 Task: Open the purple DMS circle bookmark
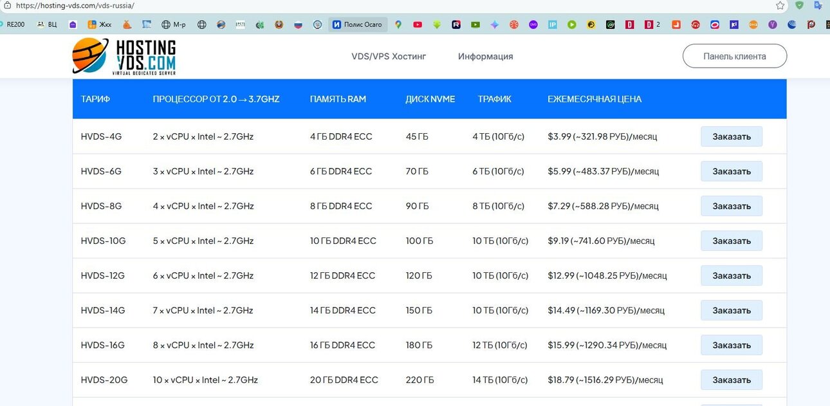click(x=533, y=24)
